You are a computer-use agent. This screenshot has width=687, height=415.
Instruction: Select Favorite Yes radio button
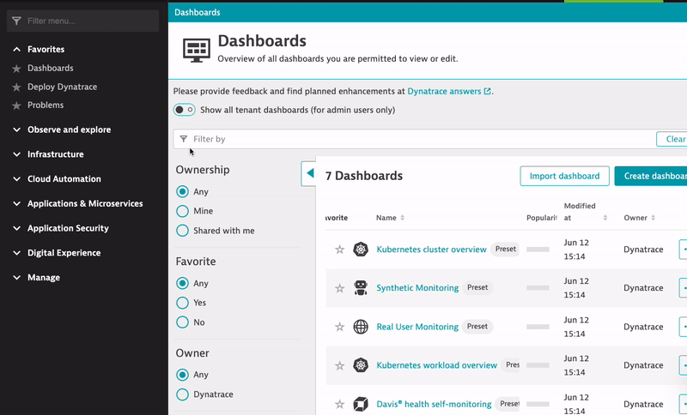point(182,303)
